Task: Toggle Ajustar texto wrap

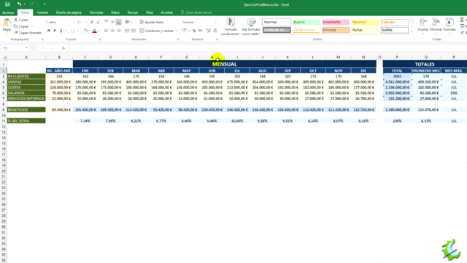Action: click(x=152, y=22)
